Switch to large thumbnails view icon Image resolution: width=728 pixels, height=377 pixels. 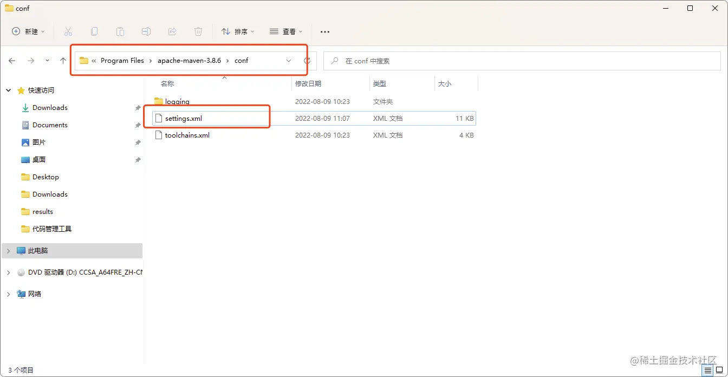719,370
